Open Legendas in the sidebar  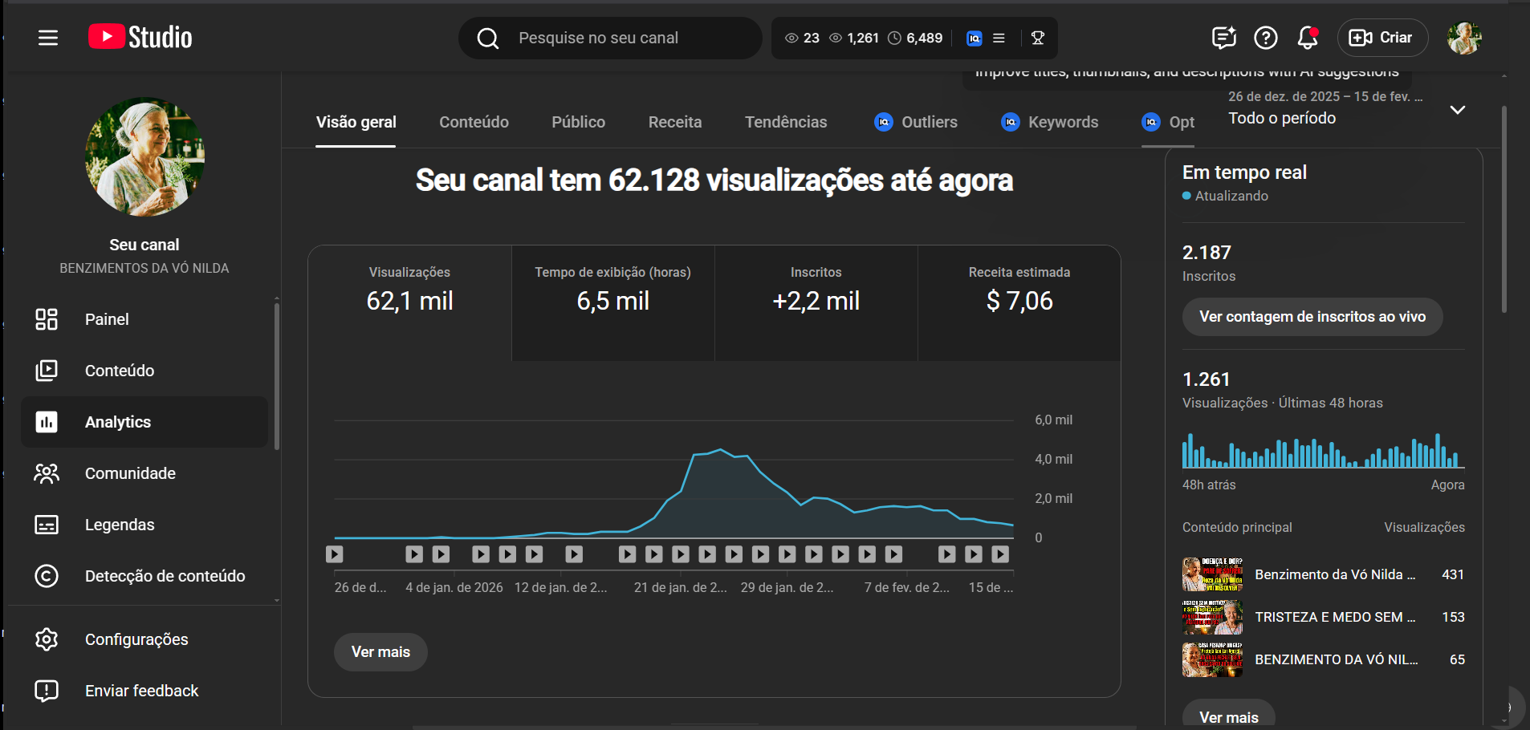[144, 525]
